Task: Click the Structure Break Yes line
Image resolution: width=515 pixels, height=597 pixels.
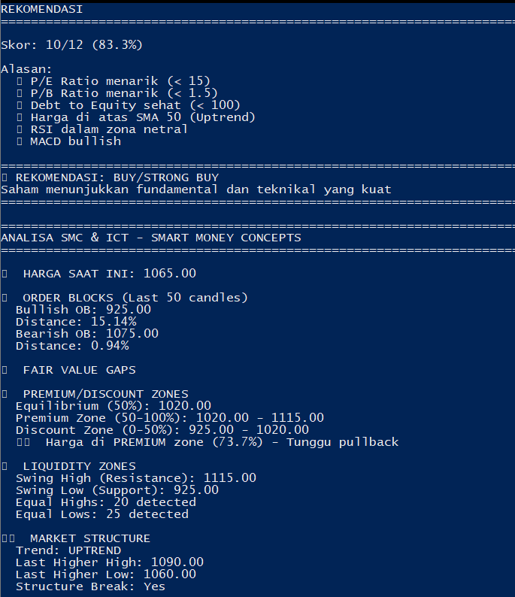Action: (x=90, y=586)
